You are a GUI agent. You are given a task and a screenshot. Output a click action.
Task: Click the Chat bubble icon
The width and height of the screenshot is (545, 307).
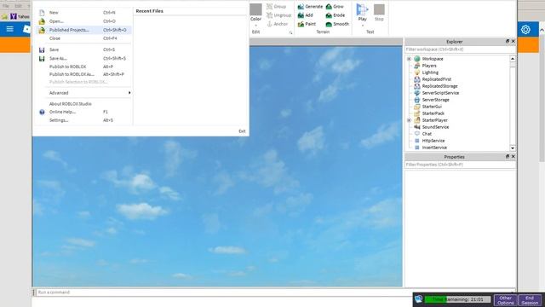click(417, 134)
